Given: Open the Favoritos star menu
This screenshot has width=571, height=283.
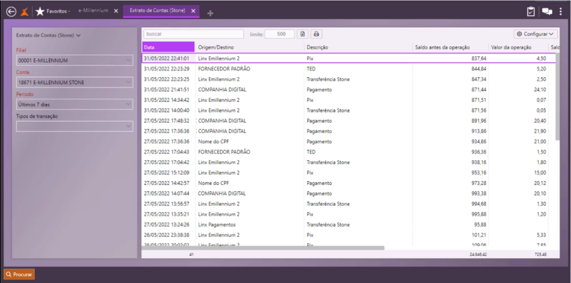Looking at the screenshot, I should coord(53,11).
